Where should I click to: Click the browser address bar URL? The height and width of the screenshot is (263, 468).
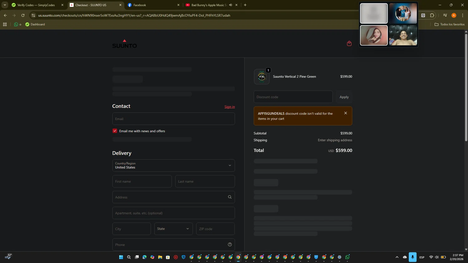pos(134,15)
